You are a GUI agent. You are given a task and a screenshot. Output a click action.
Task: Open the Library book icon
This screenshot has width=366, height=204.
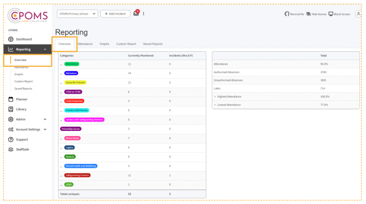(x=11, y=109)
